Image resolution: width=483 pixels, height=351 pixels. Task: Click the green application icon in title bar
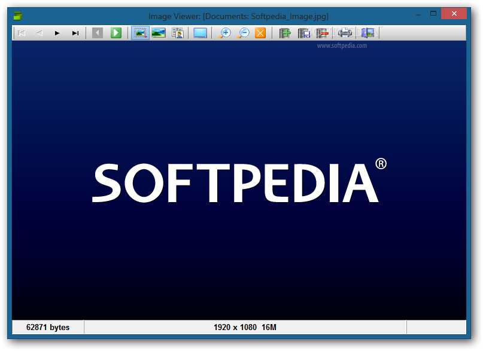(17, 16)
